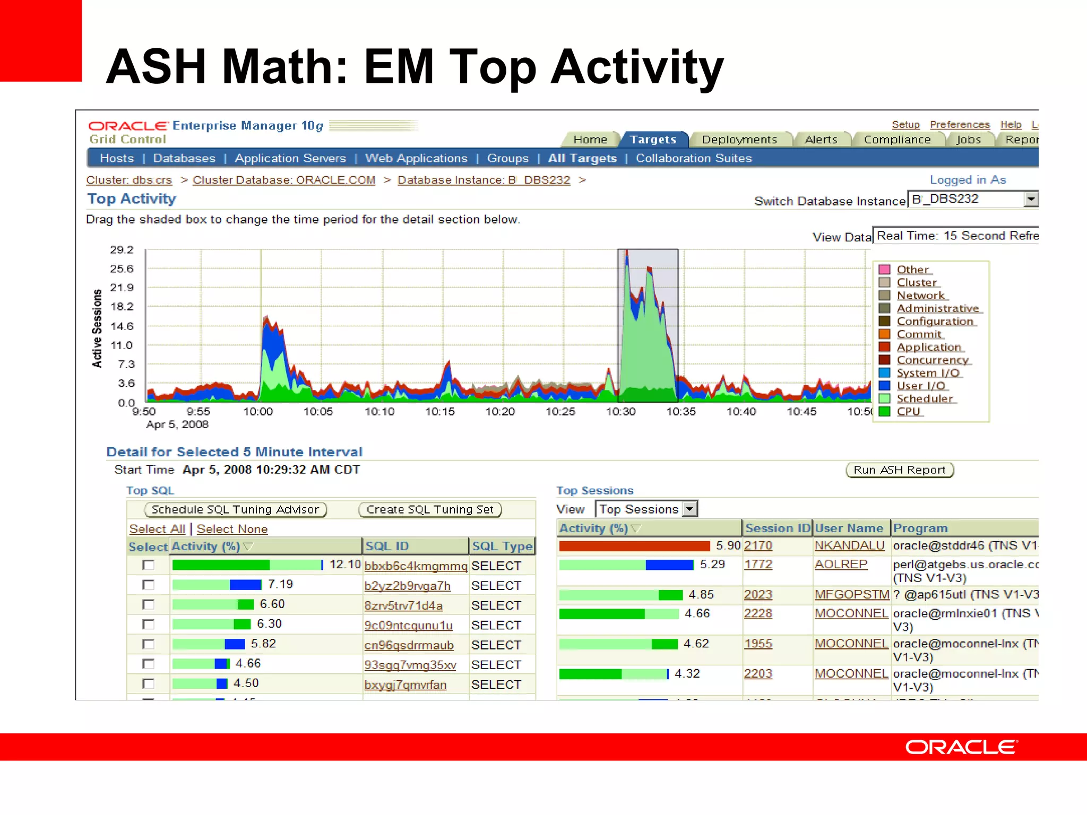The width and height of the screenshot is (1087, 815).
Task: Go to Hosts subtab
Action: (117, 158)
